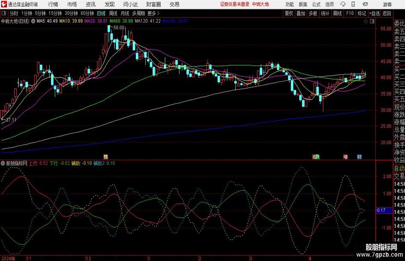The width and height of the screenshot is (405, 261).
Task: Open the 行情 menu
Action: (x=53, y=4)
